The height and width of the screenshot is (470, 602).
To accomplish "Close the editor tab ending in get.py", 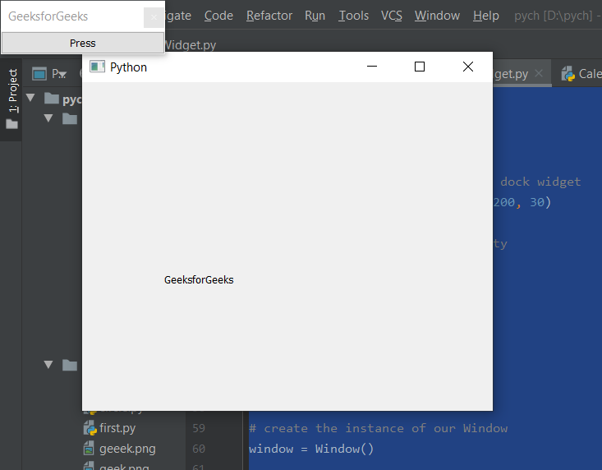I will [x=539, y=73].
